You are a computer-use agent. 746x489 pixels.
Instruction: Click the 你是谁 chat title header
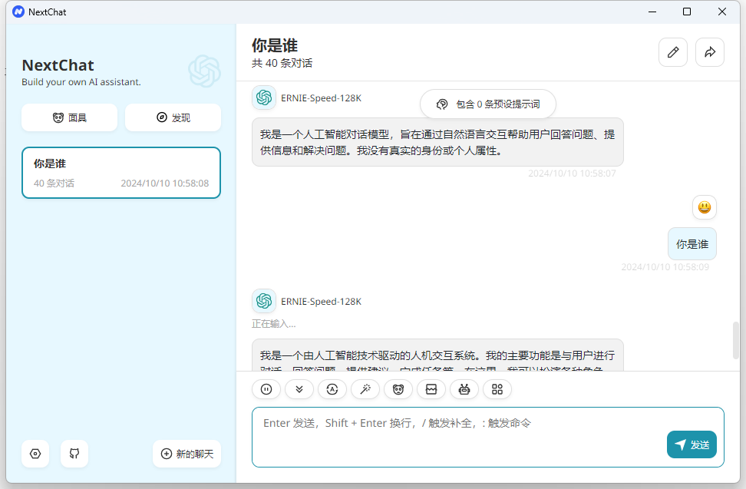click(275, 45)
